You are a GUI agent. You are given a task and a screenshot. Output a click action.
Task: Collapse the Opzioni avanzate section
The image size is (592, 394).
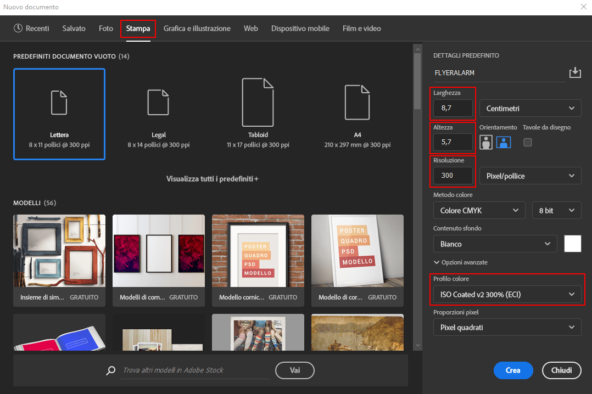tap(460, 262)
